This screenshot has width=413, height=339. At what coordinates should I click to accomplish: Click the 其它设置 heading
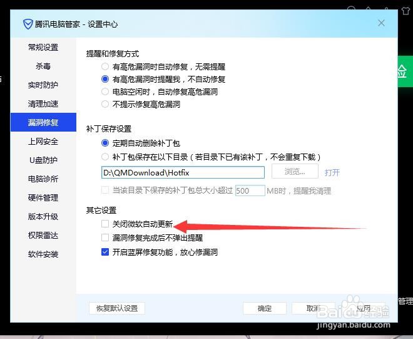click(101, 211)
